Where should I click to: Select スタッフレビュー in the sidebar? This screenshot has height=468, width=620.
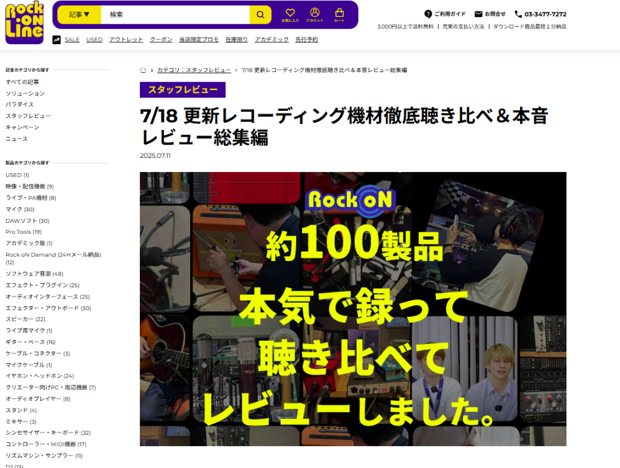[28, 116]
